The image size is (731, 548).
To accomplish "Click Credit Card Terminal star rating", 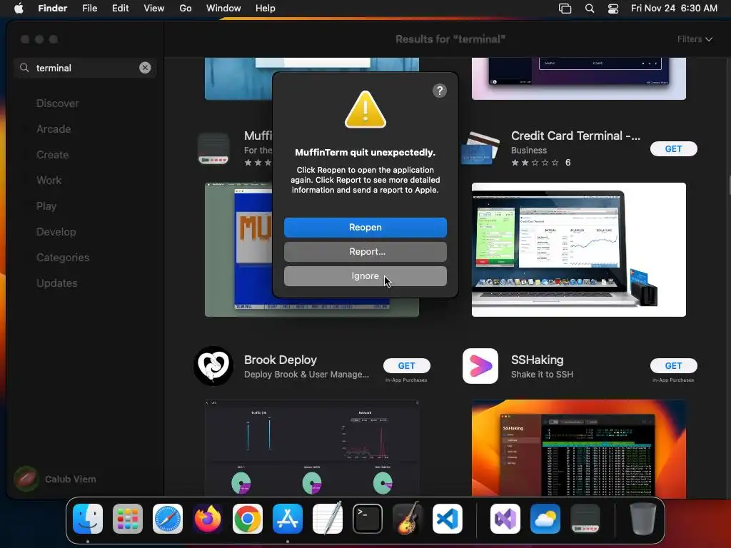I will coord(535,163).
